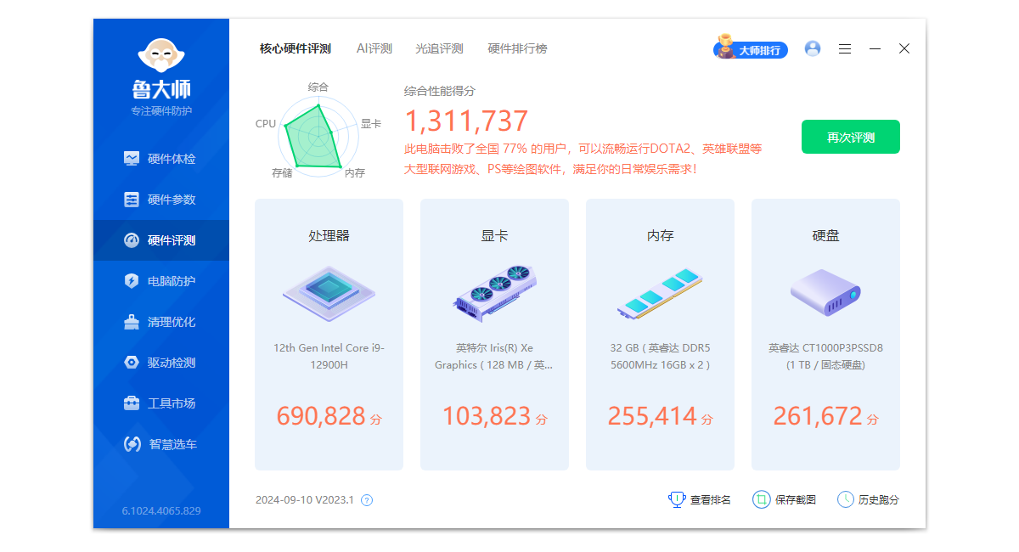This screenshot has width=1019, height=552.
Task: Click the 内存 card title
Action: (660, 236)
